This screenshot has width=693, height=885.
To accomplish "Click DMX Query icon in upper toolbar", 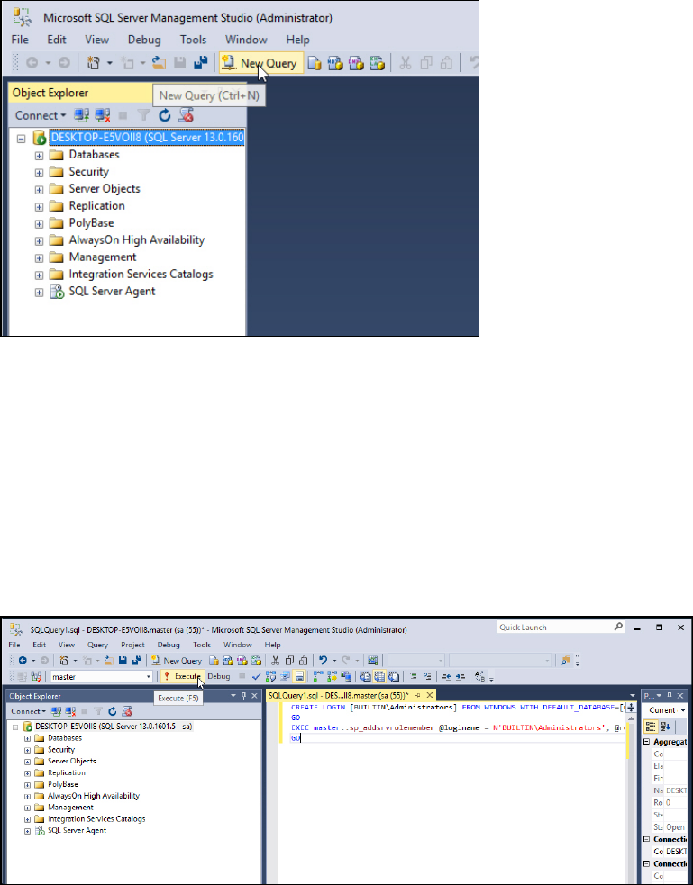I will pos(356,63).
